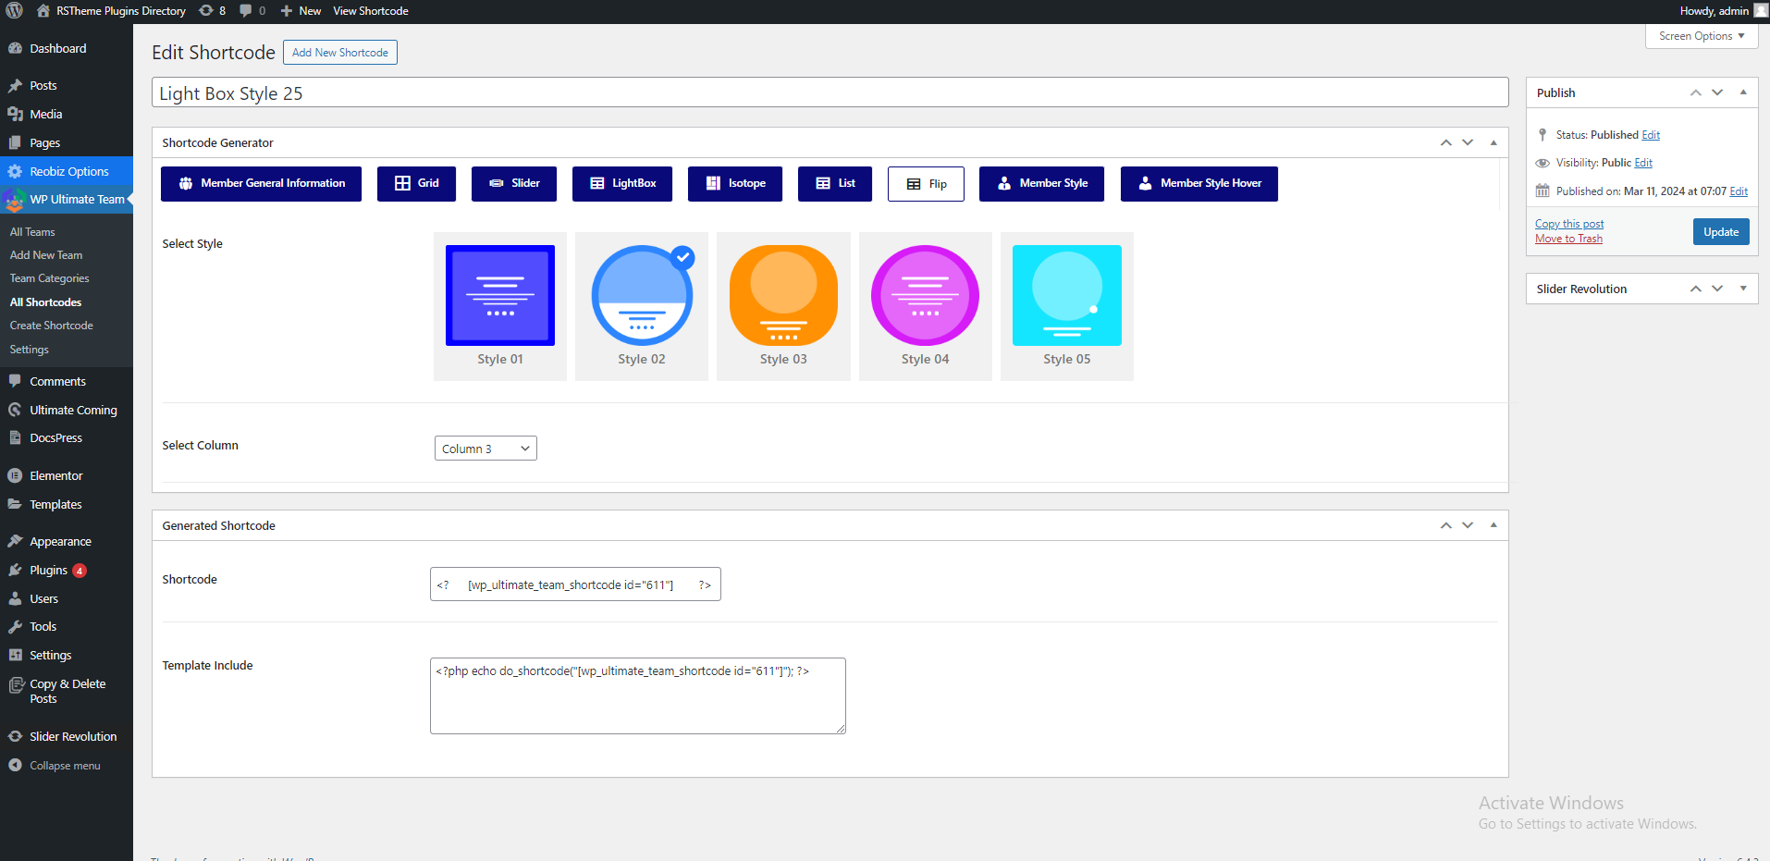Click the Templates folder icon

15,504
